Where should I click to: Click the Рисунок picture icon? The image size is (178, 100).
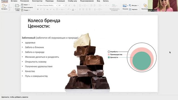(x=125, y=6)
